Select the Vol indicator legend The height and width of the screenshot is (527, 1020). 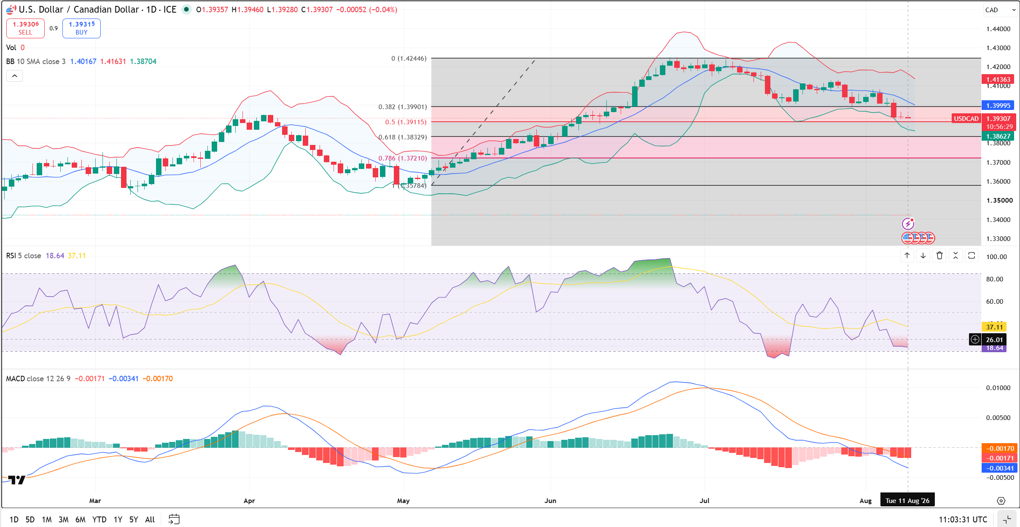[11, 48]
